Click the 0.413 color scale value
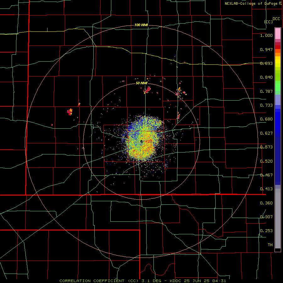The width and height of the screenshot is (283, 283). [266, 189]
